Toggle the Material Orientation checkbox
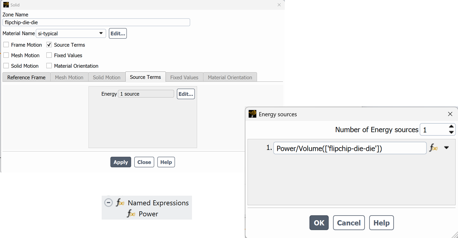 pyautogui.click(x=49, y=66)
